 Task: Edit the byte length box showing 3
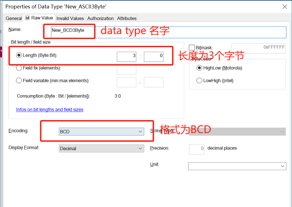point(126,57)
